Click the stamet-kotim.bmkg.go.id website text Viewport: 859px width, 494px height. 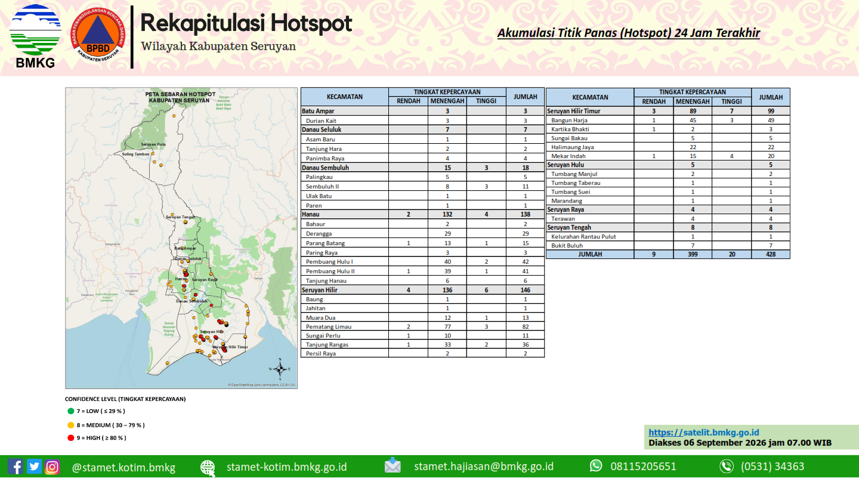286,467
